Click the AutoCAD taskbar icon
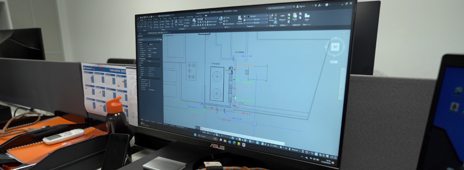 (244, 145)
